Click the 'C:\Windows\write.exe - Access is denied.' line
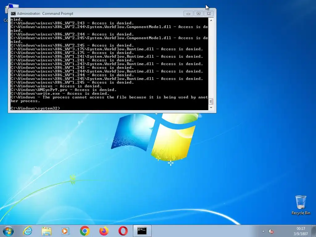Screen dimensions: 316x237 click(x=60, y=94)
